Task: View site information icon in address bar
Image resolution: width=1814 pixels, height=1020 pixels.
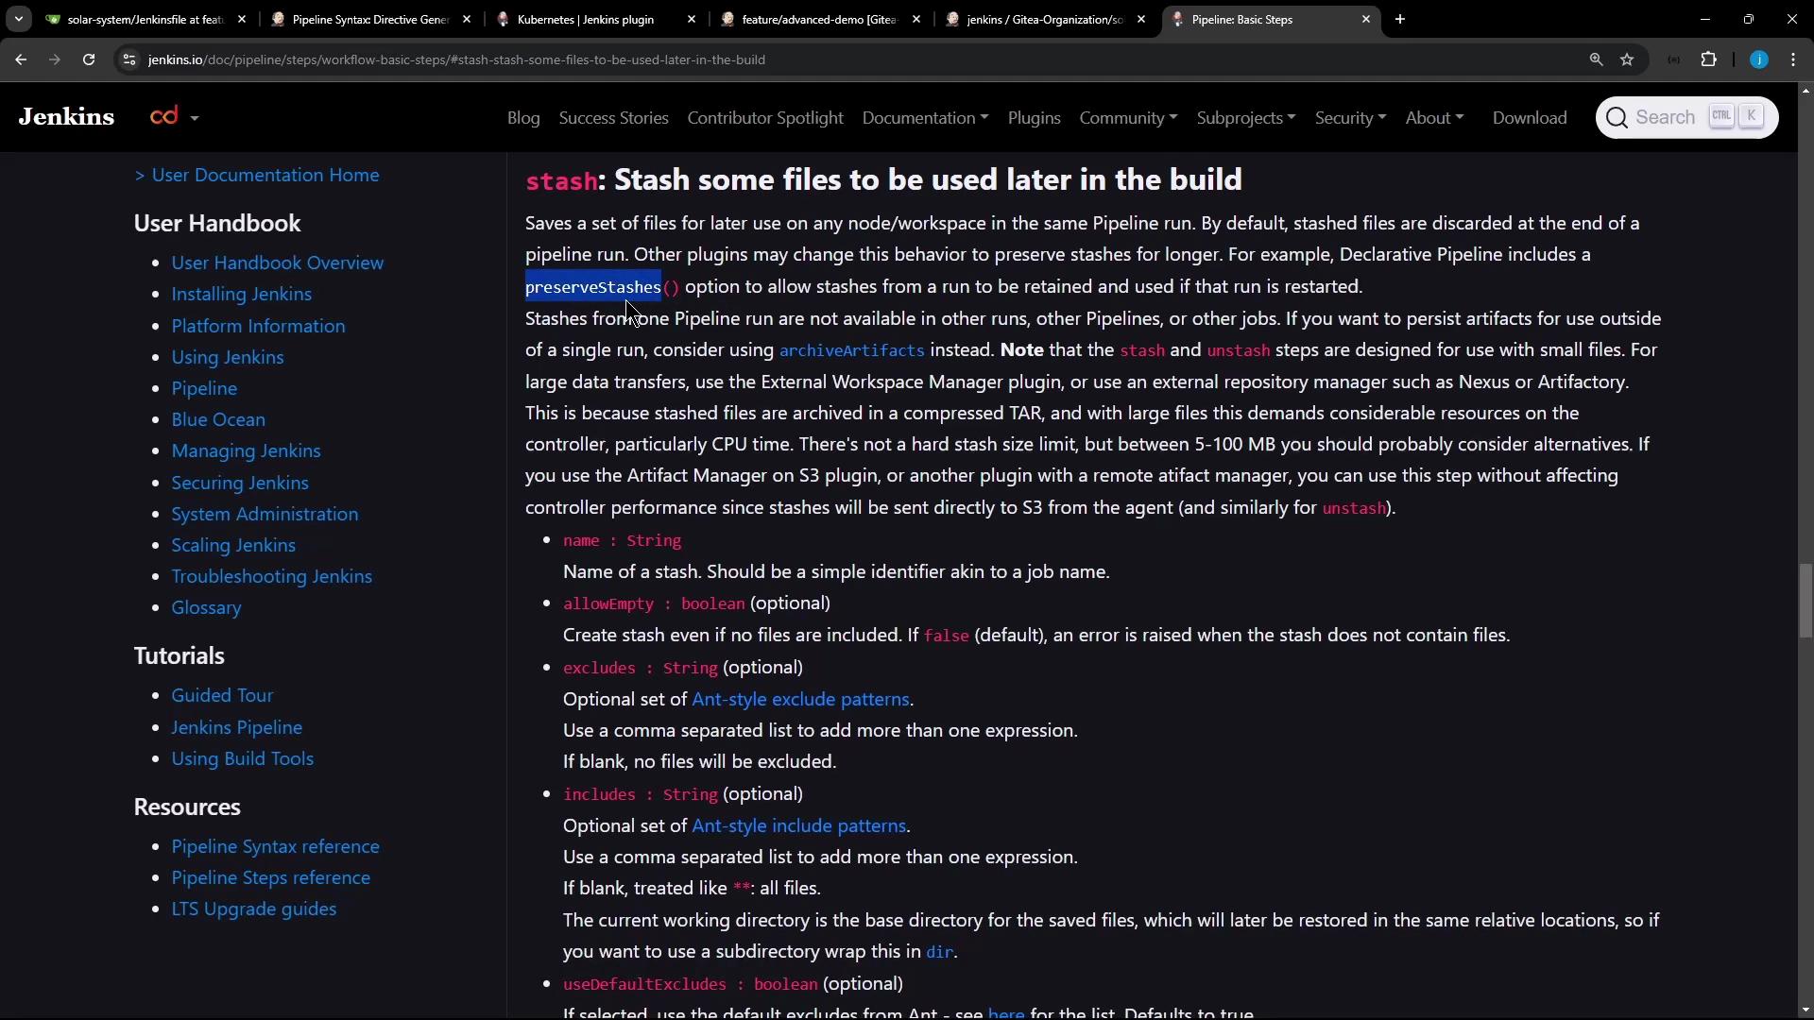Action: tap(129, 59)
